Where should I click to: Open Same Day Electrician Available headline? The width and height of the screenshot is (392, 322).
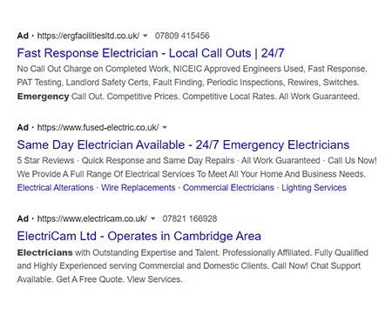pos(183,144)
